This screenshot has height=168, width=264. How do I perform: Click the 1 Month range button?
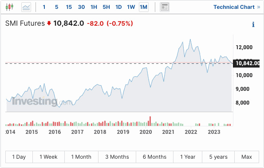pos(81,157)
